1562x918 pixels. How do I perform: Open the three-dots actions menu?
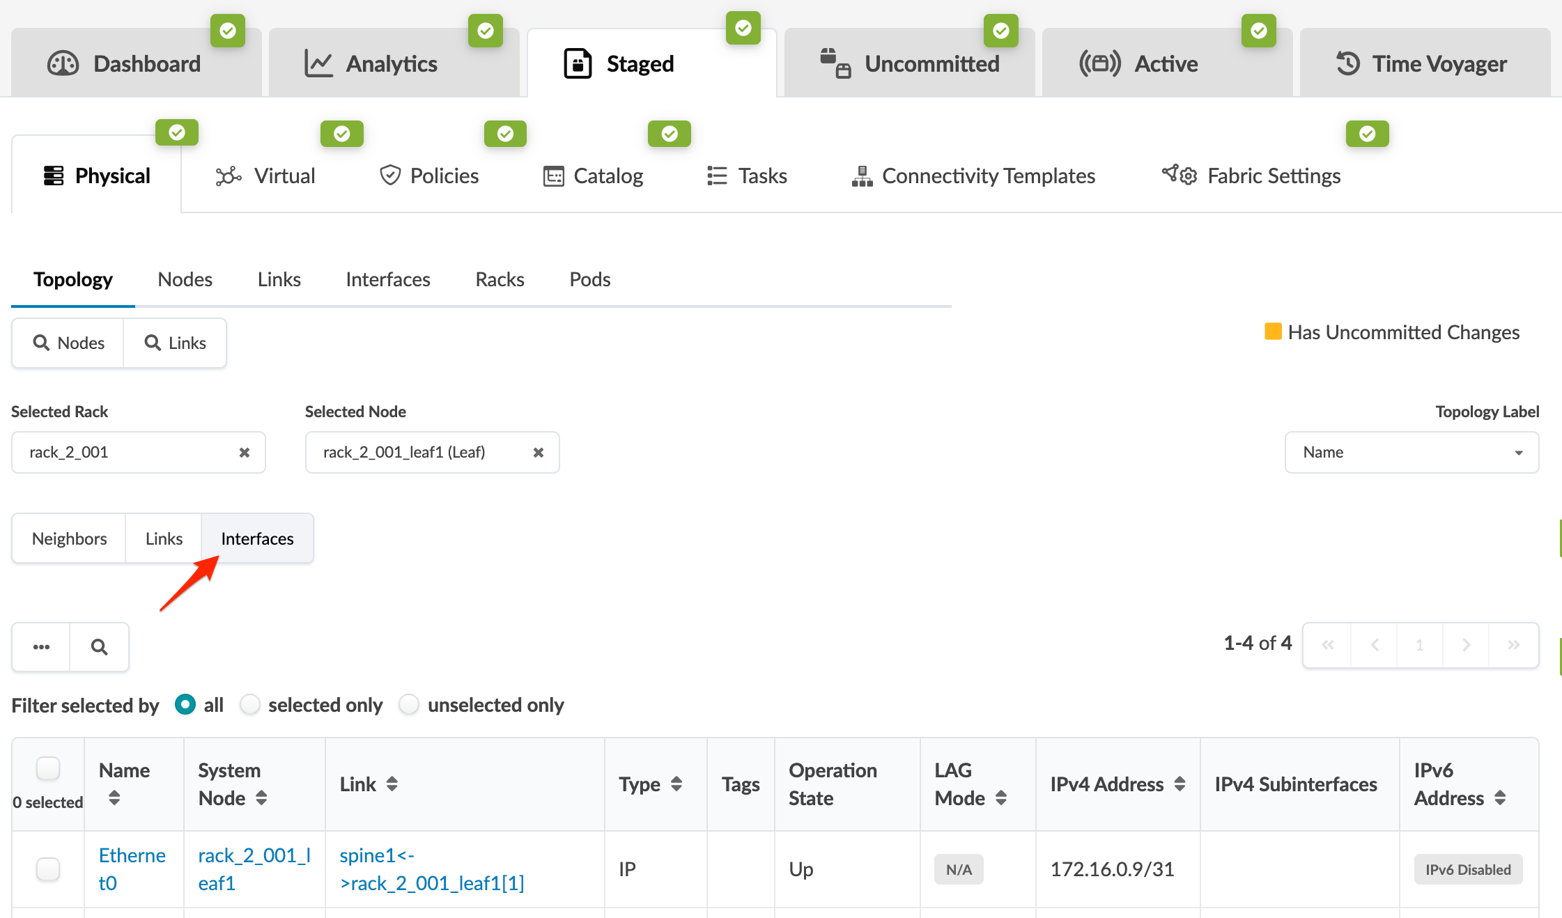[x=41, y=647]
